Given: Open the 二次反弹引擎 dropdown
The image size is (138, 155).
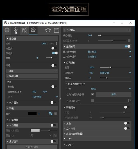Looking at the screenshot, I should 130,56.
